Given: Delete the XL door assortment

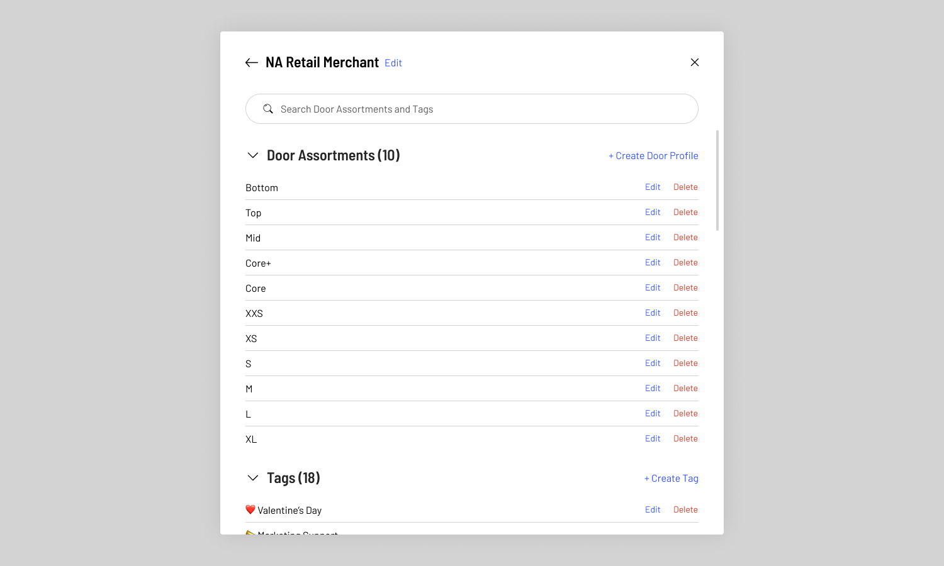Looking at the screenshot, I should (685, 438).
